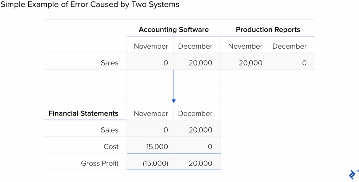Select the Production Reports column heading

(x=268, y=30)
